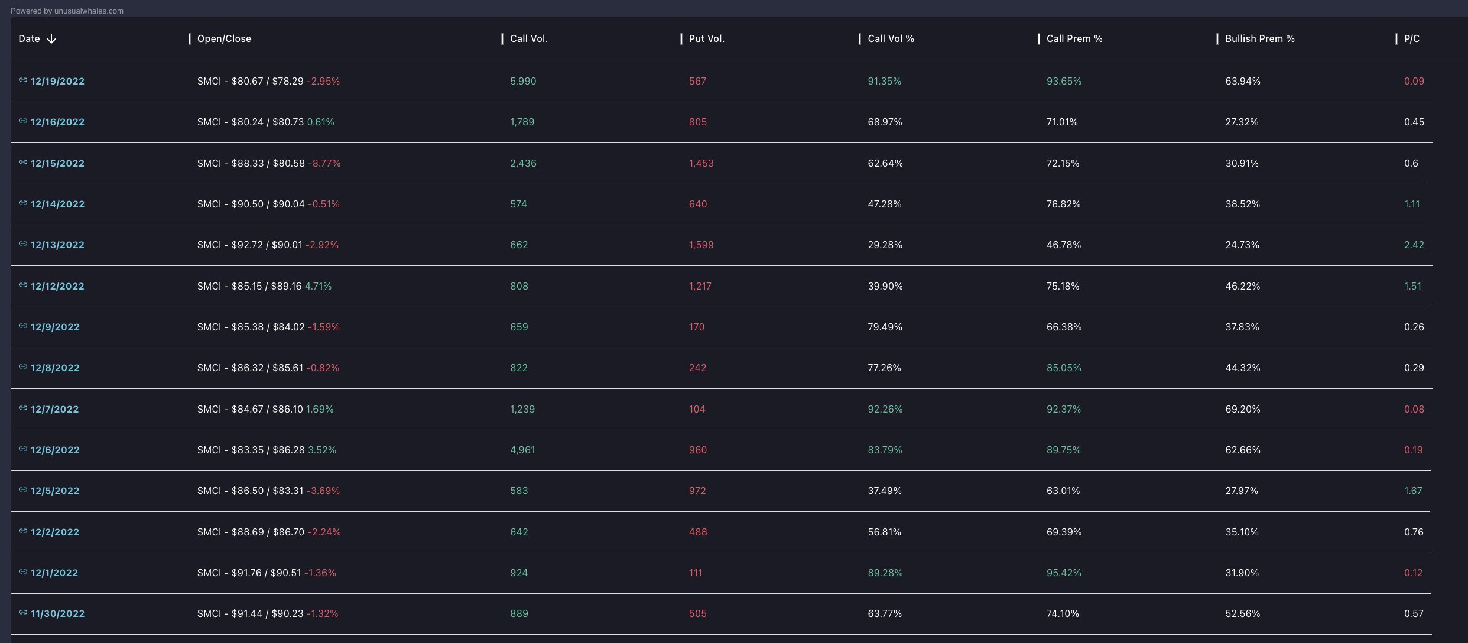Click the link icon beside 12/1/2022
Image resolution: width=1468 pixels, height=643 pixels.
click(23, 571)
